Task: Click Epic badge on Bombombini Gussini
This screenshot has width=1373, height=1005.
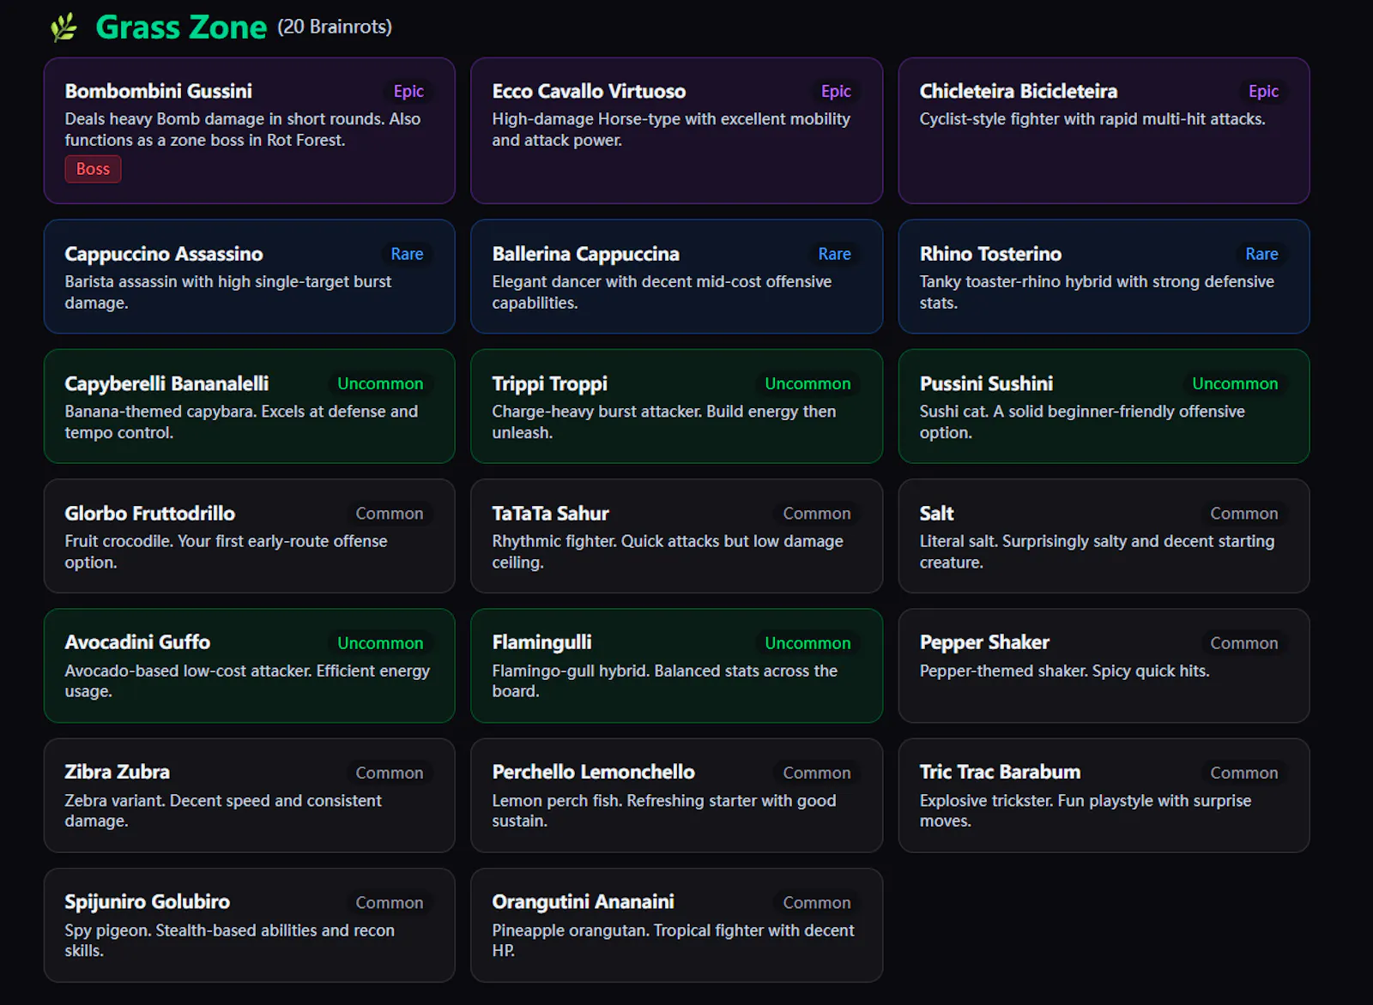Action: point(408,91)
